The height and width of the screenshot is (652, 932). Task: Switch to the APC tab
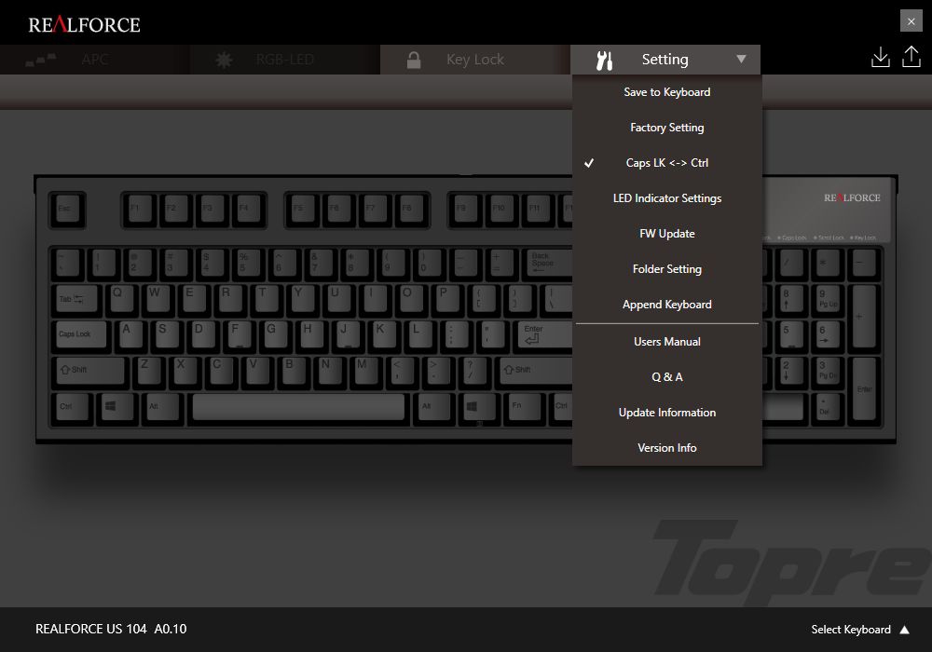click(x=95, y=60)
